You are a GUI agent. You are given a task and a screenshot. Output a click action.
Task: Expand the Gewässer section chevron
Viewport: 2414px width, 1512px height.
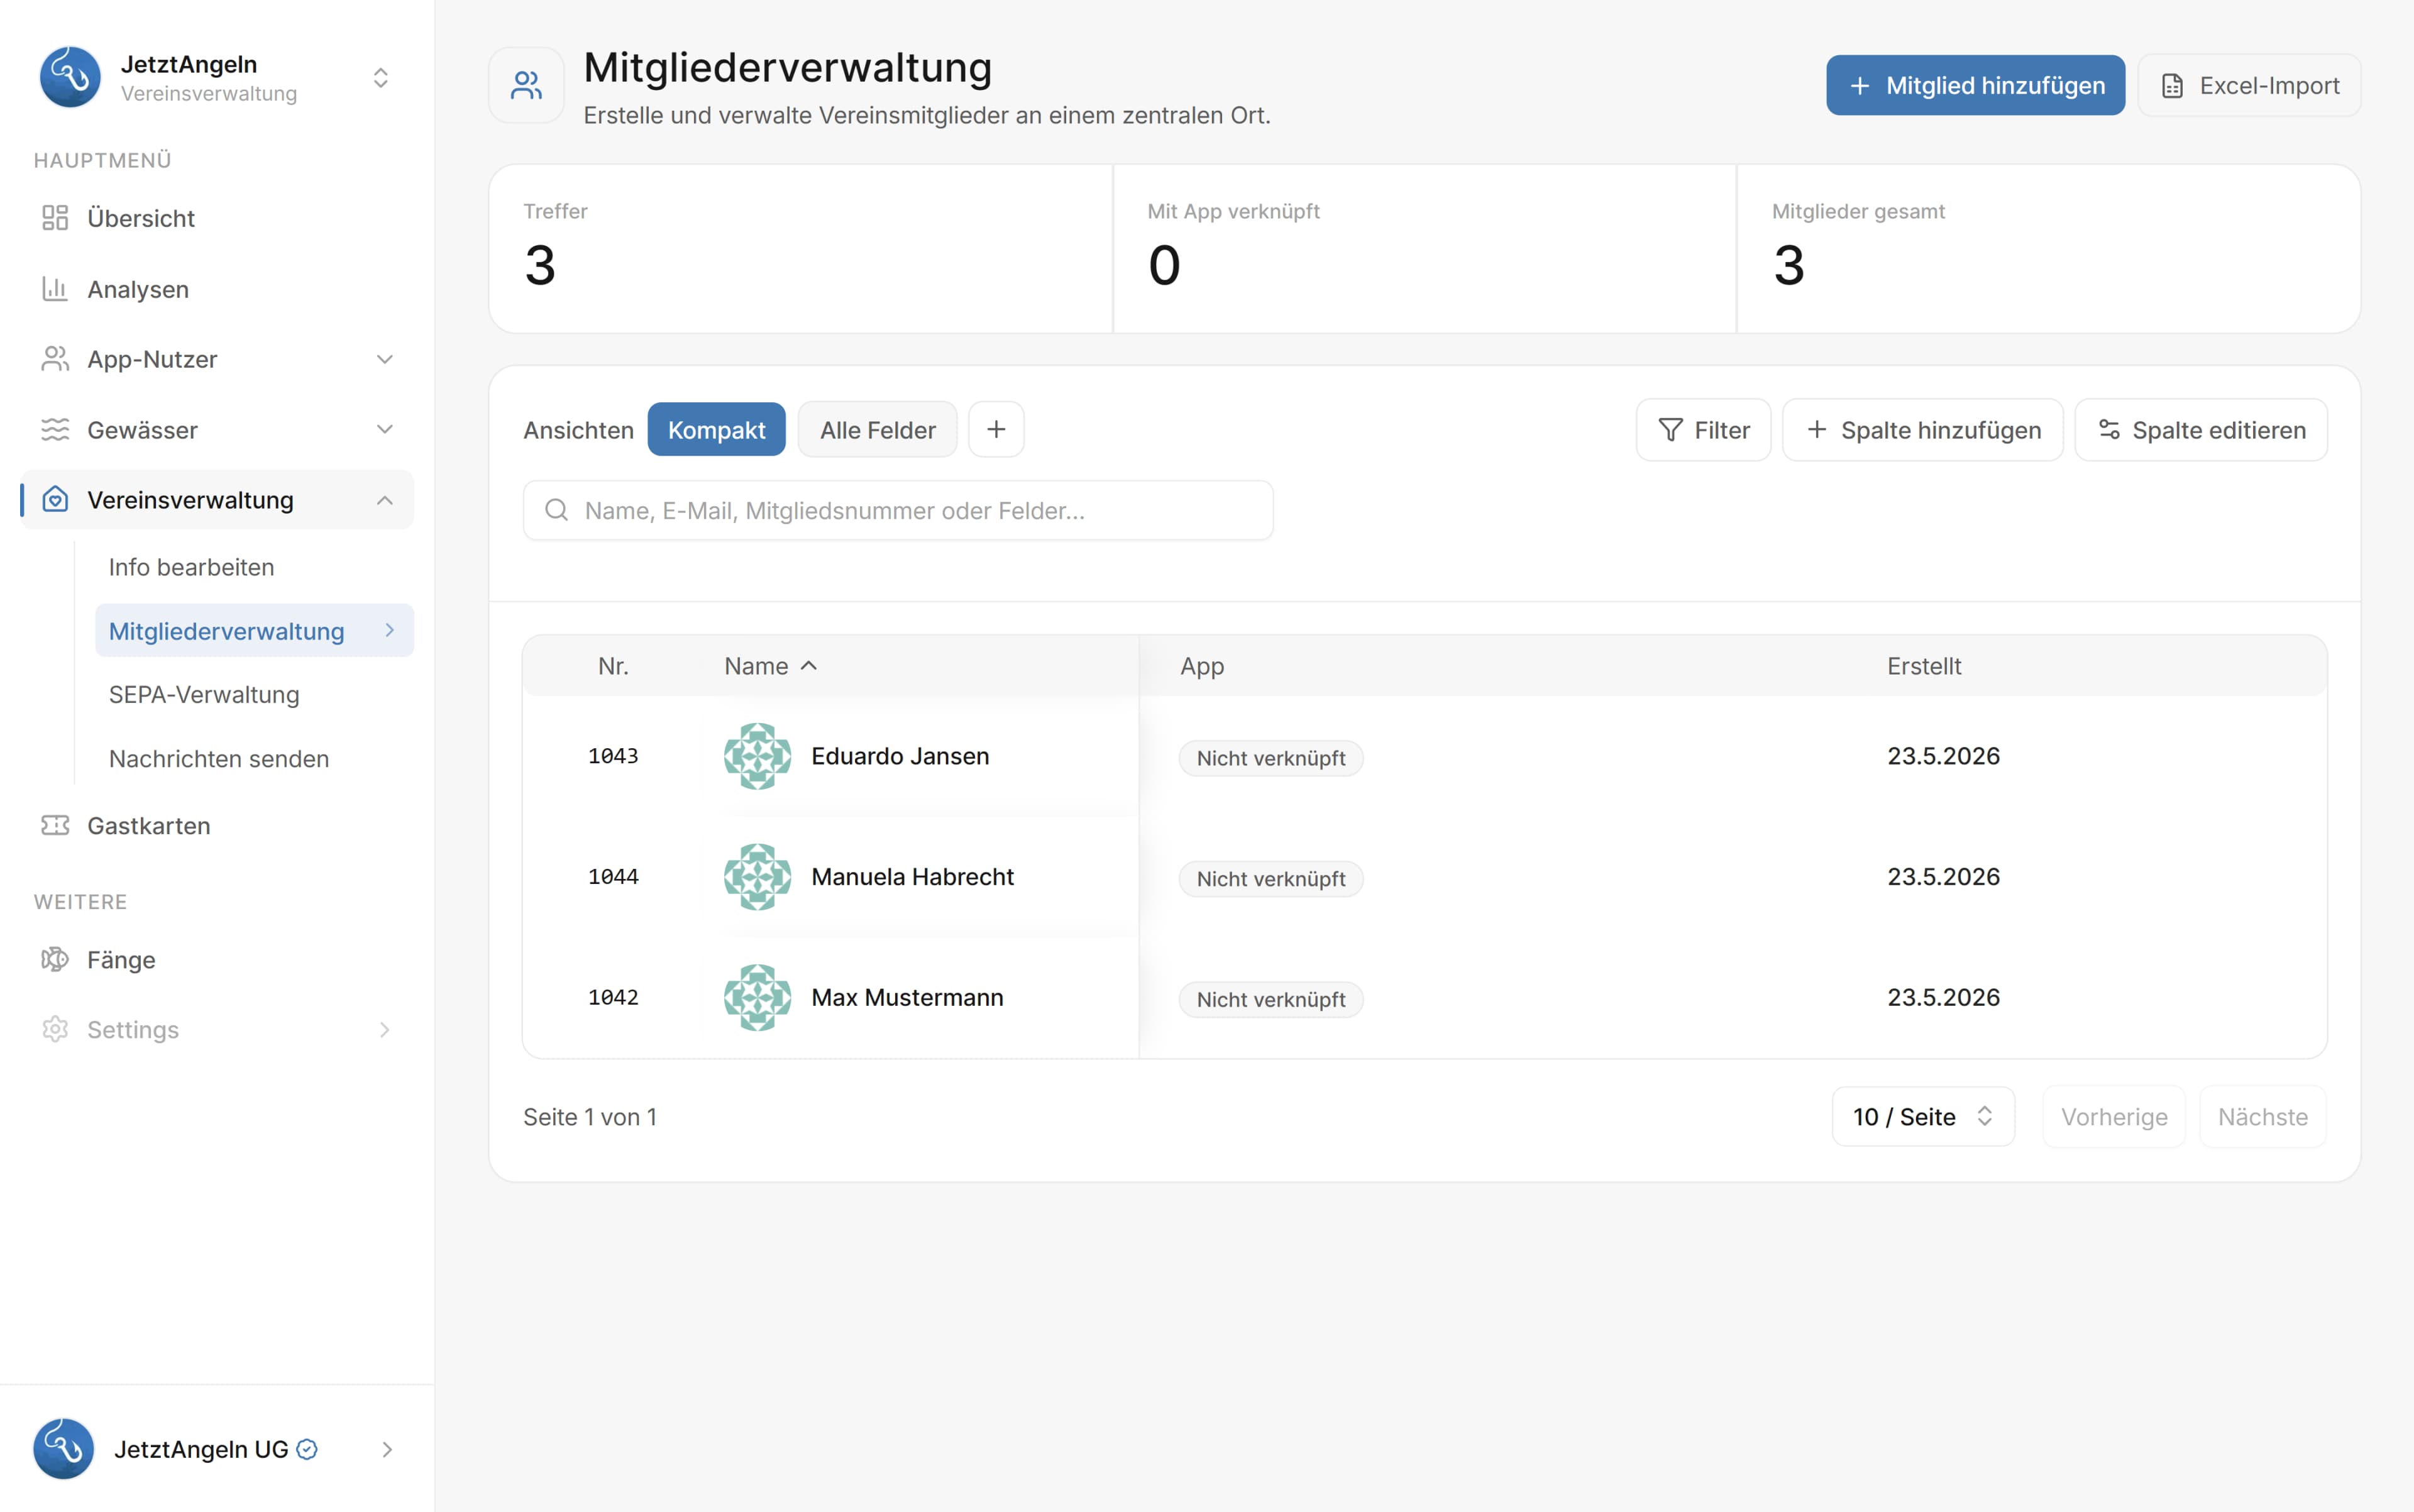tap(385, 430)
